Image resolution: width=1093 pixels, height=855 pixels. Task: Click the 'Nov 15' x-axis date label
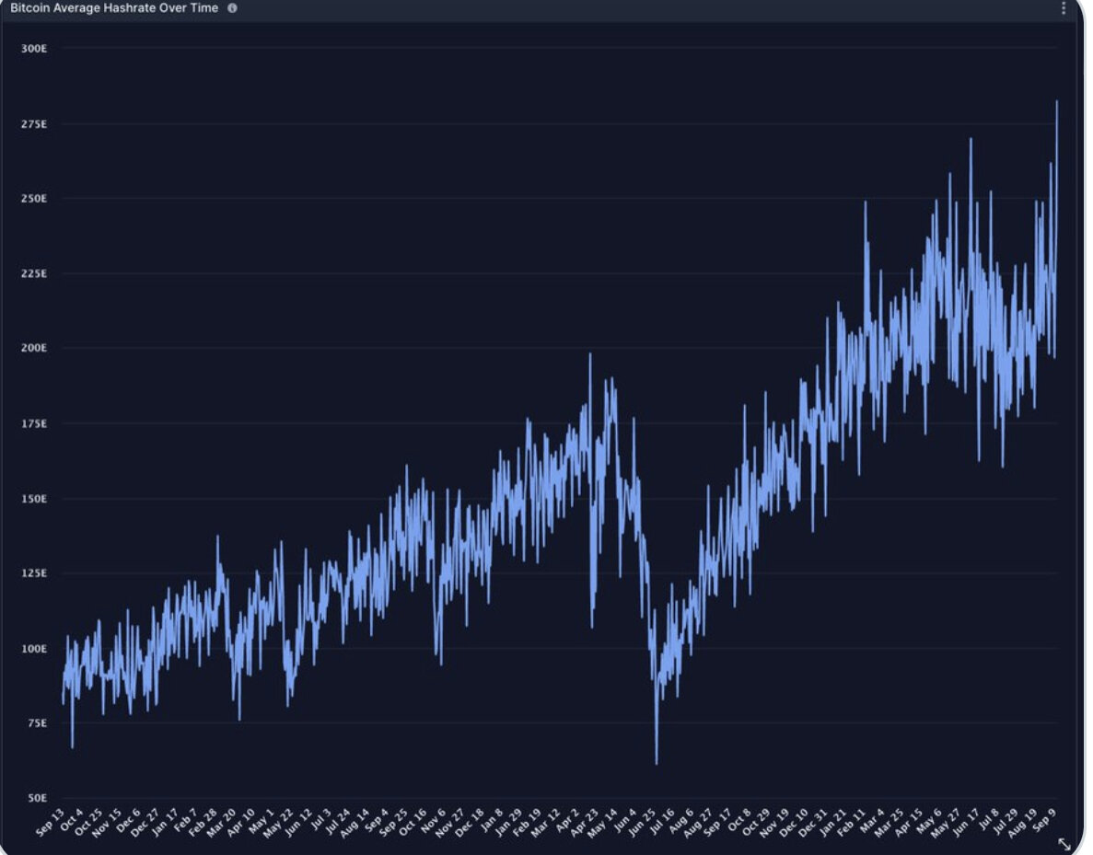pos(108,822)
